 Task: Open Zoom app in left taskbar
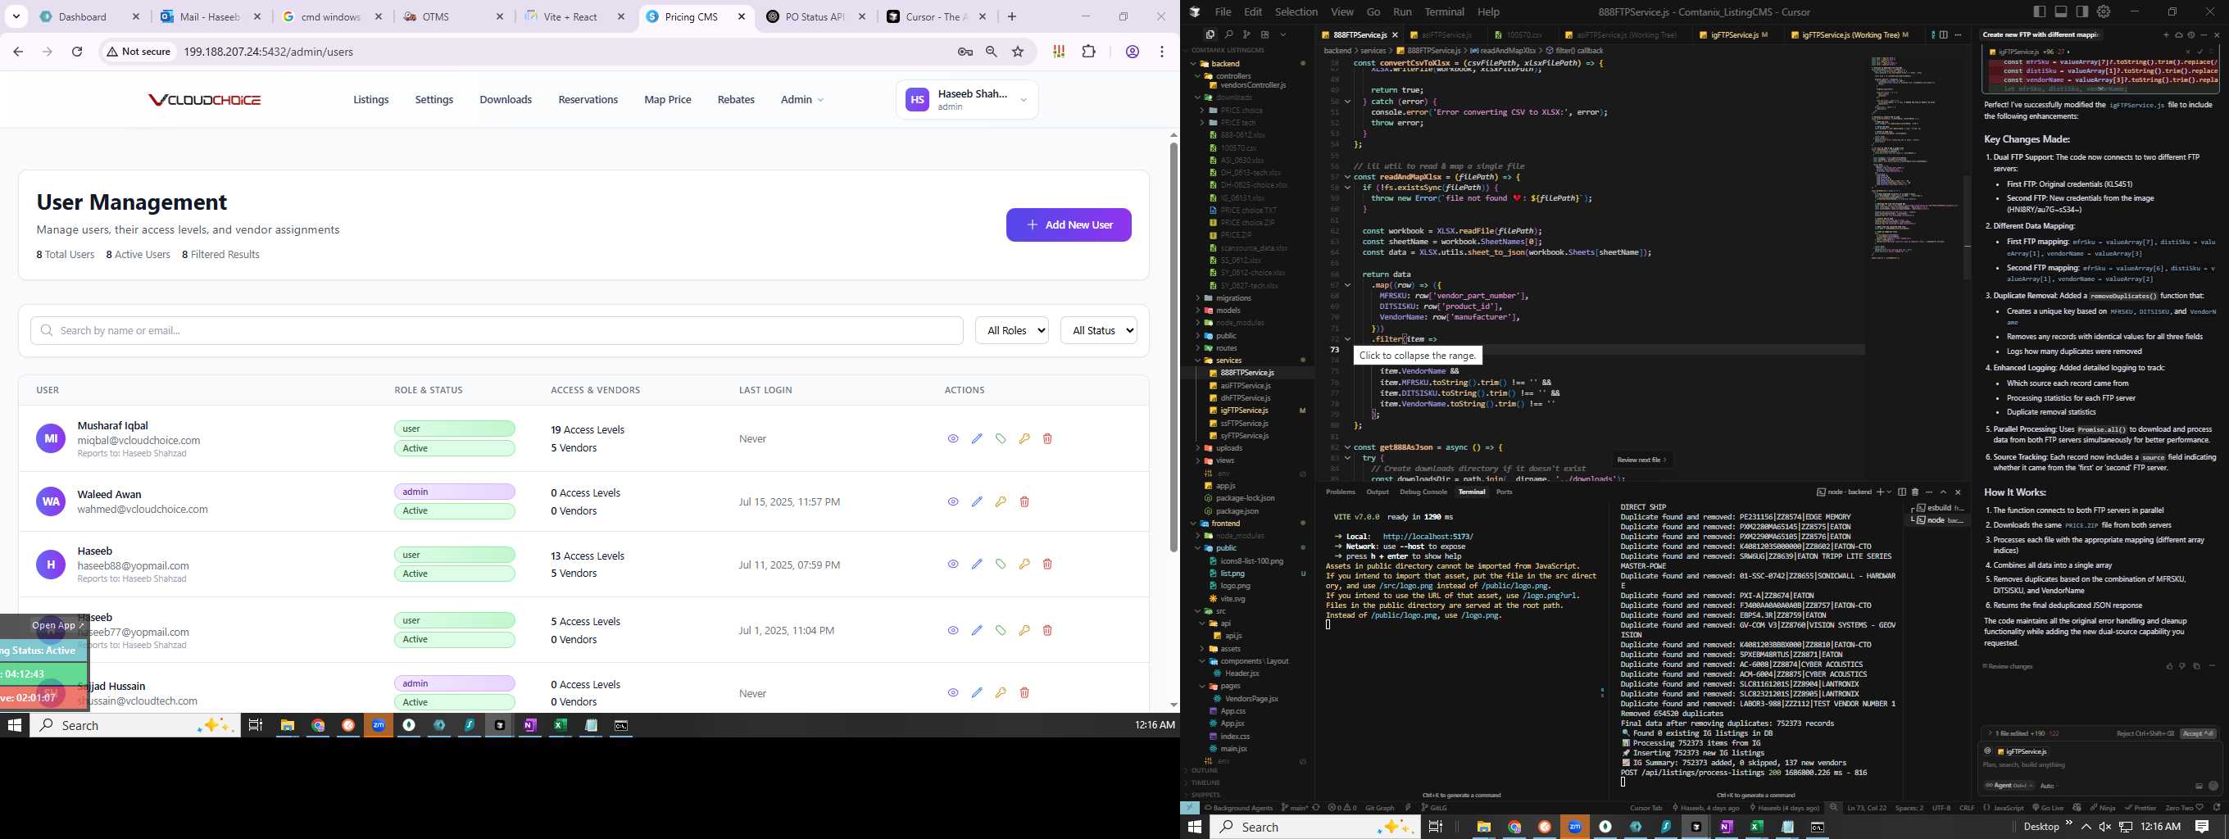pyautogui.click(x=378, y=725)
